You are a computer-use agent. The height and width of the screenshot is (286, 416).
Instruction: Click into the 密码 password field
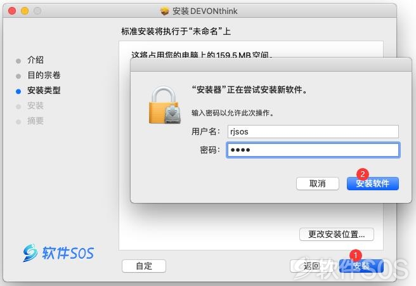[x=313, y=150]
